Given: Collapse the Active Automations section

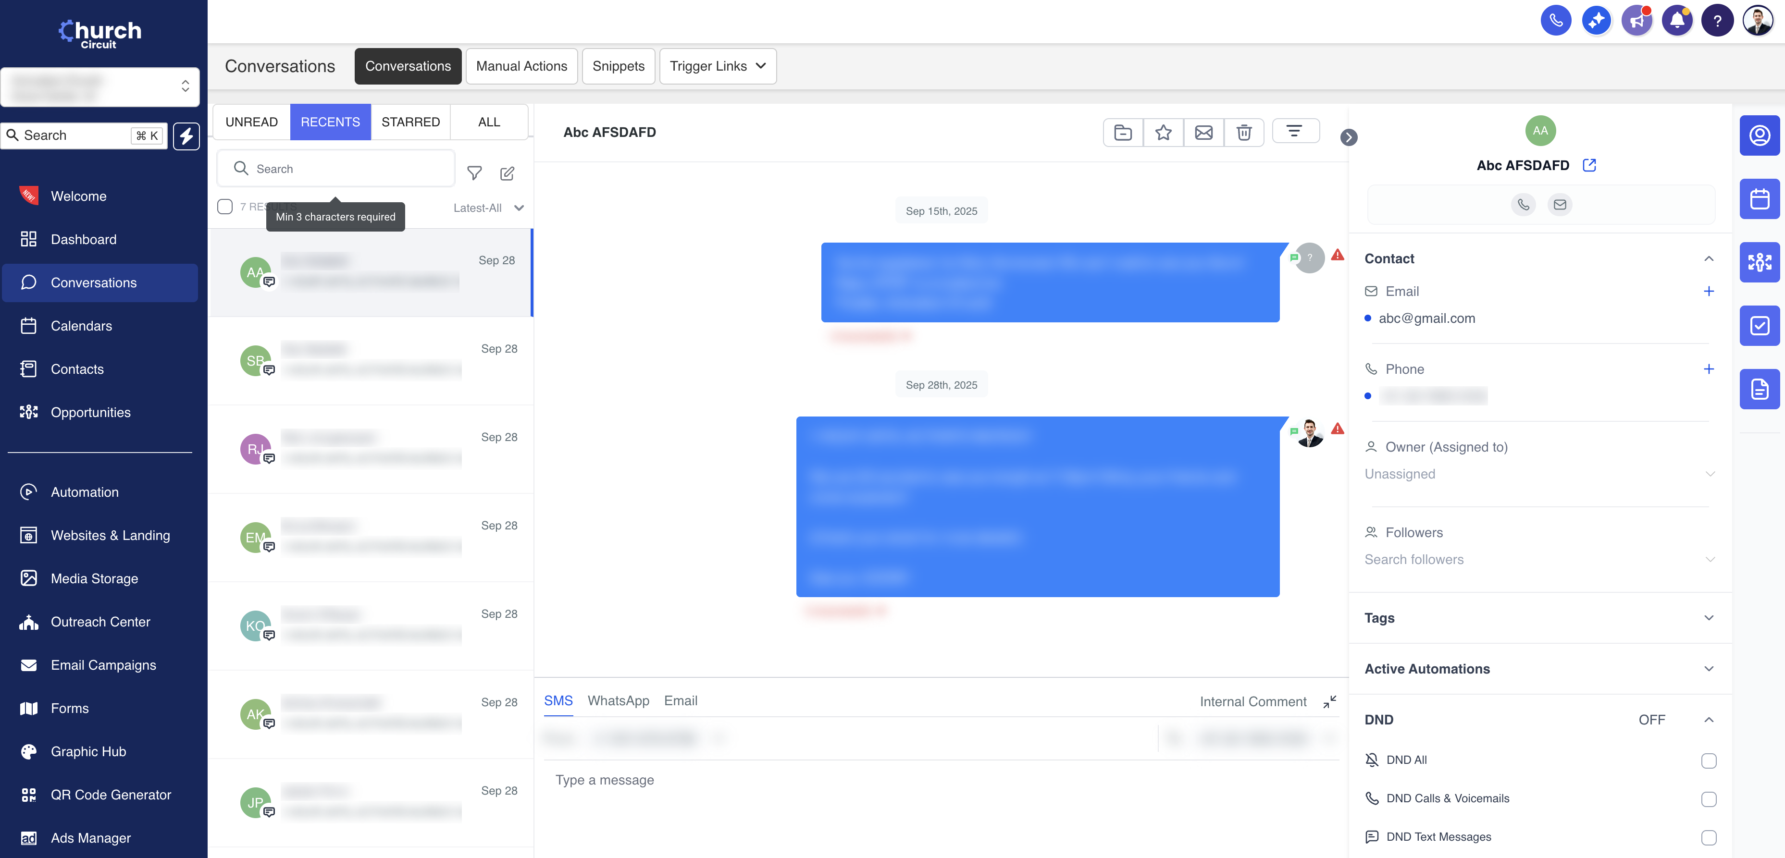Looking at the screenshot, I should [1709, 668].
